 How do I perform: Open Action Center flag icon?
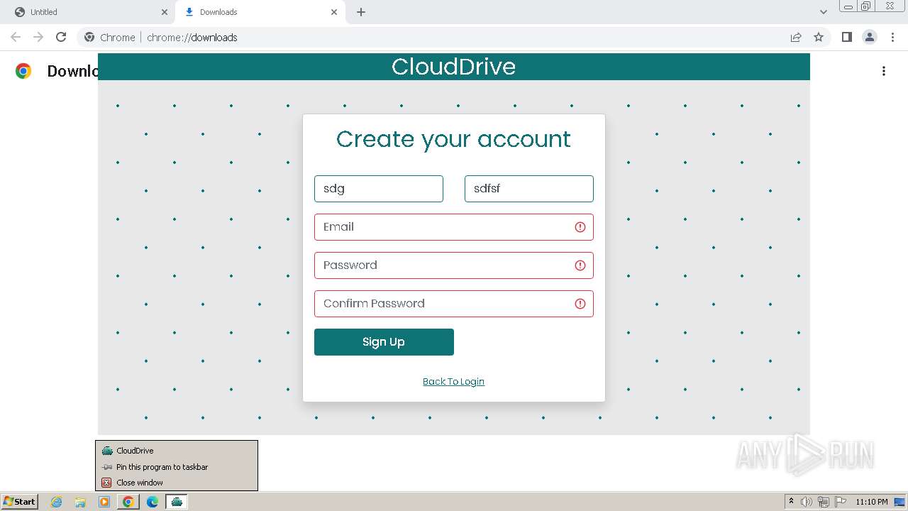pyautogui.click(x=841, y=502)
